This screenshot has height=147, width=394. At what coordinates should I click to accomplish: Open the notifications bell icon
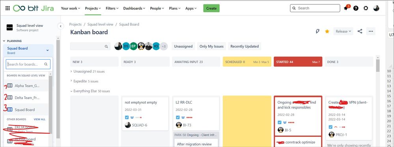point(346,8)
